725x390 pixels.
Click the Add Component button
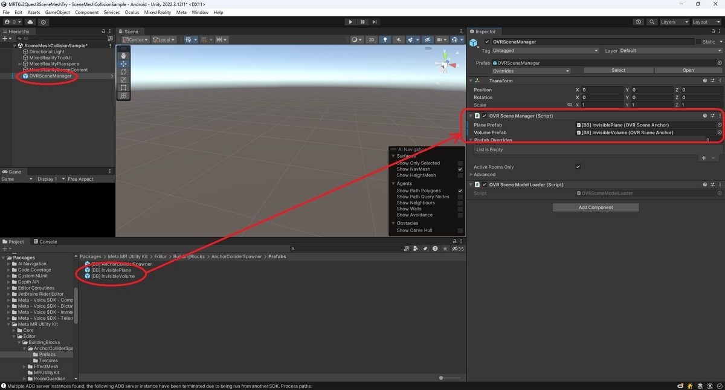[x=596, y=207]
